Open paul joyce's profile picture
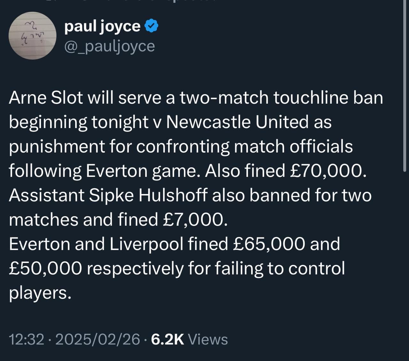This screenshot has height=361, width=409. 32,36
